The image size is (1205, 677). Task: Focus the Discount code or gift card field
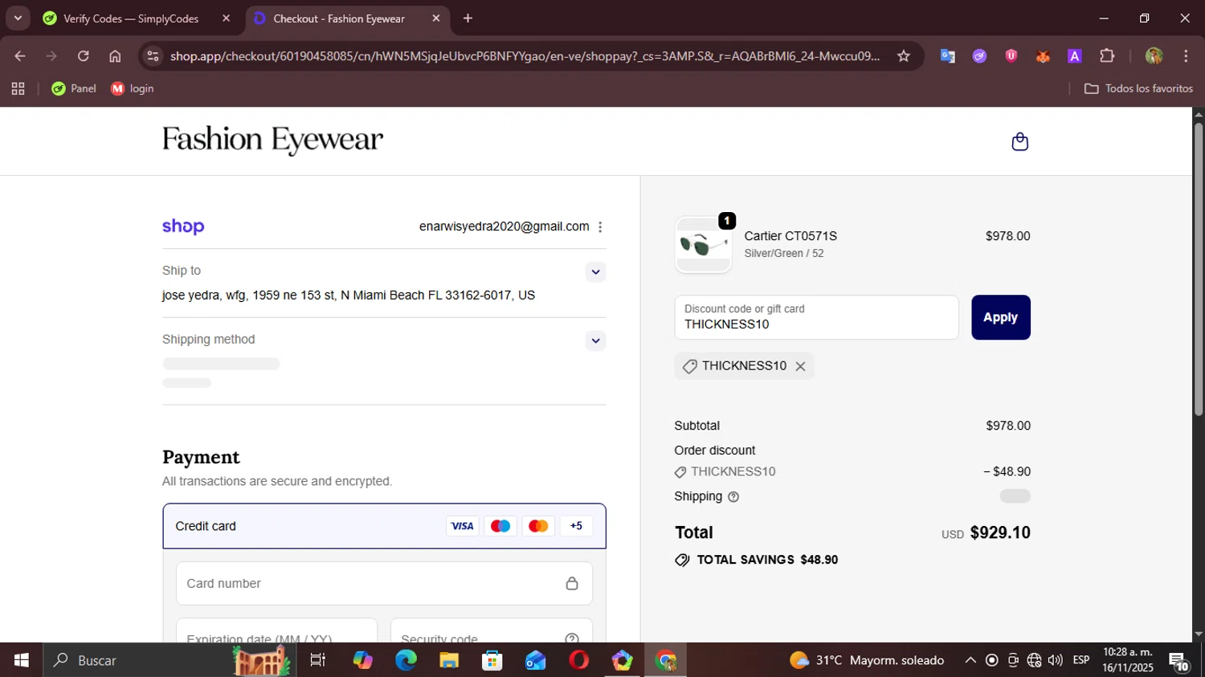point(816,317)
